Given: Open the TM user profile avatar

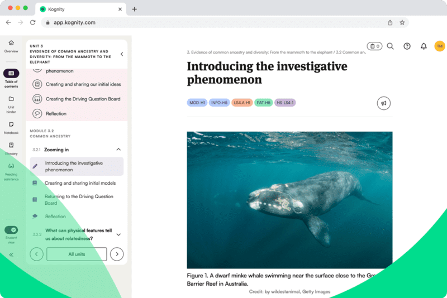Looking at the screenshot, I should pos(440,46).
